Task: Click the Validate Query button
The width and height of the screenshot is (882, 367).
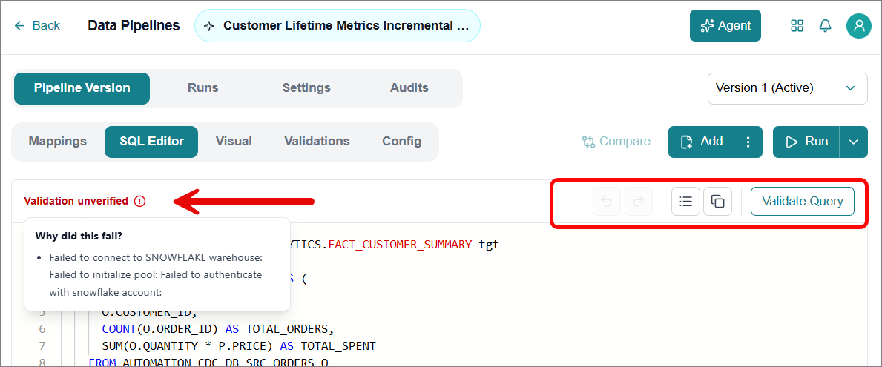Action: [803, 201]
